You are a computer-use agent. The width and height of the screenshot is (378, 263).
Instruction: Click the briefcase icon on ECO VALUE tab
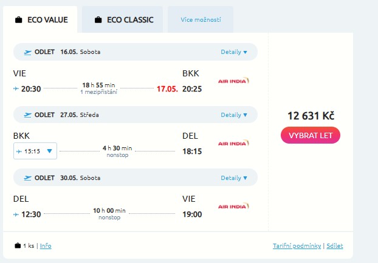click(19, 20)
